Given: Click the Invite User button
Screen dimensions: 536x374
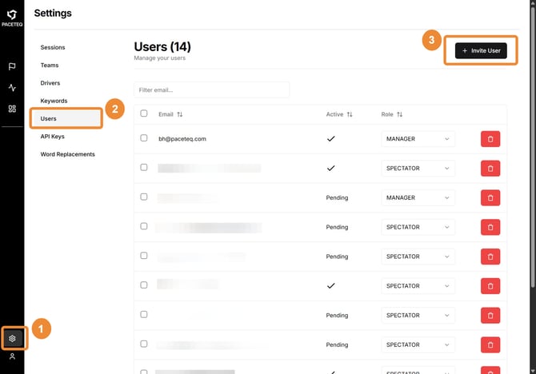Looking at the screenshot, I should coord(481,50).
